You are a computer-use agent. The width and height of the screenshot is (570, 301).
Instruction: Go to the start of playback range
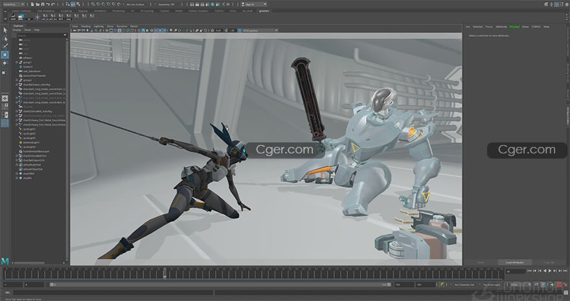pyautogui.click(x=529, y=271)
